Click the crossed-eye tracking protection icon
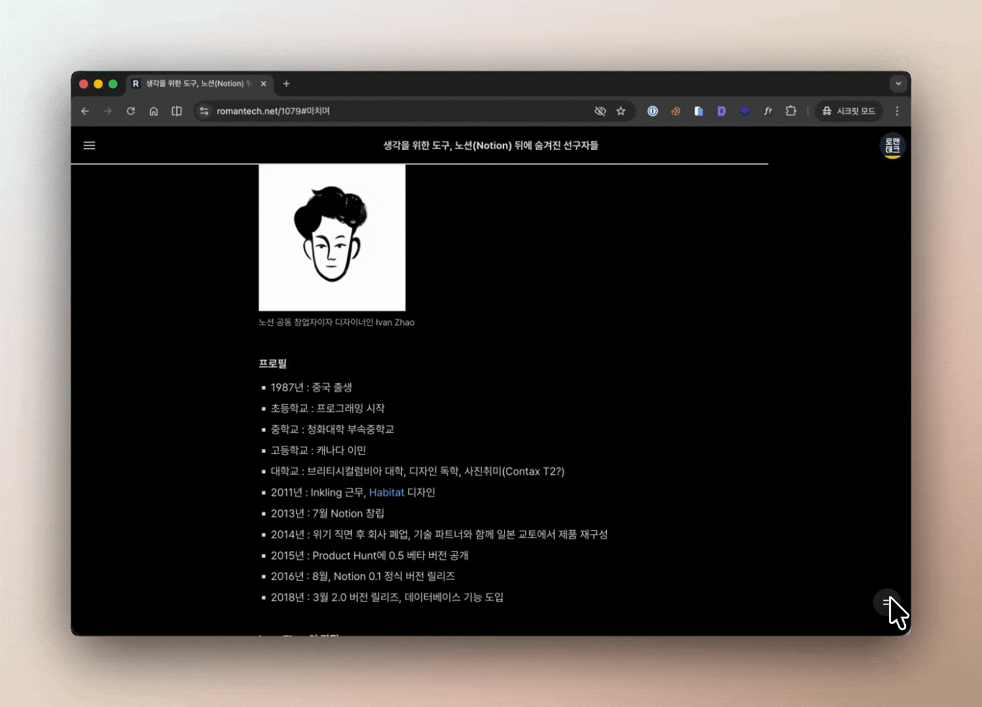This screenshot has width=982, height=707. [x=600, y=111]
